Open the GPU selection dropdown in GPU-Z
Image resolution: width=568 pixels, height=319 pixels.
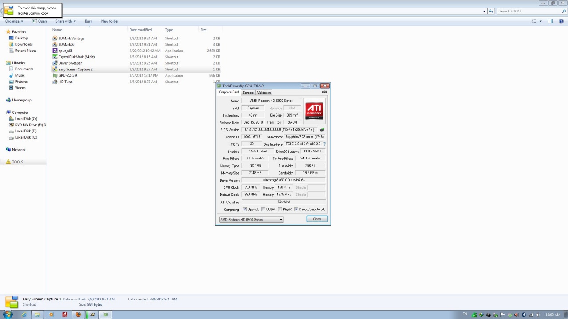click(x=251, y=220)
